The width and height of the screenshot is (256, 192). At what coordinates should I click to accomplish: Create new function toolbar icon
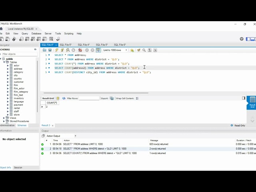pyautogui.click(x=44, y=39)
